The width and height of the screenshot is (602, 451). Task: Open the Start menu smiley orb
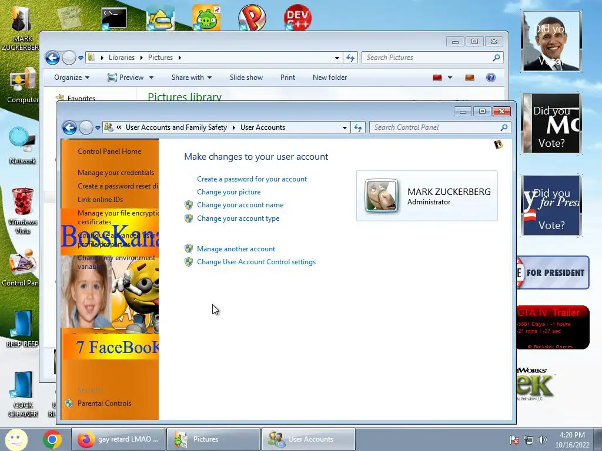[x=16, y=439]
